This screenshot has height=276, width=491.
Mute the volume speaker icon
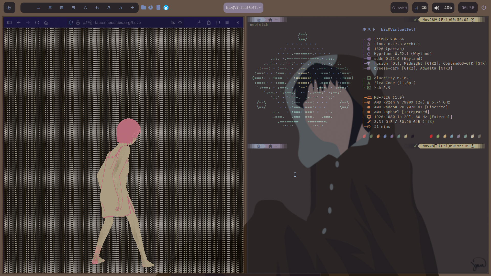tap(437, 8)
